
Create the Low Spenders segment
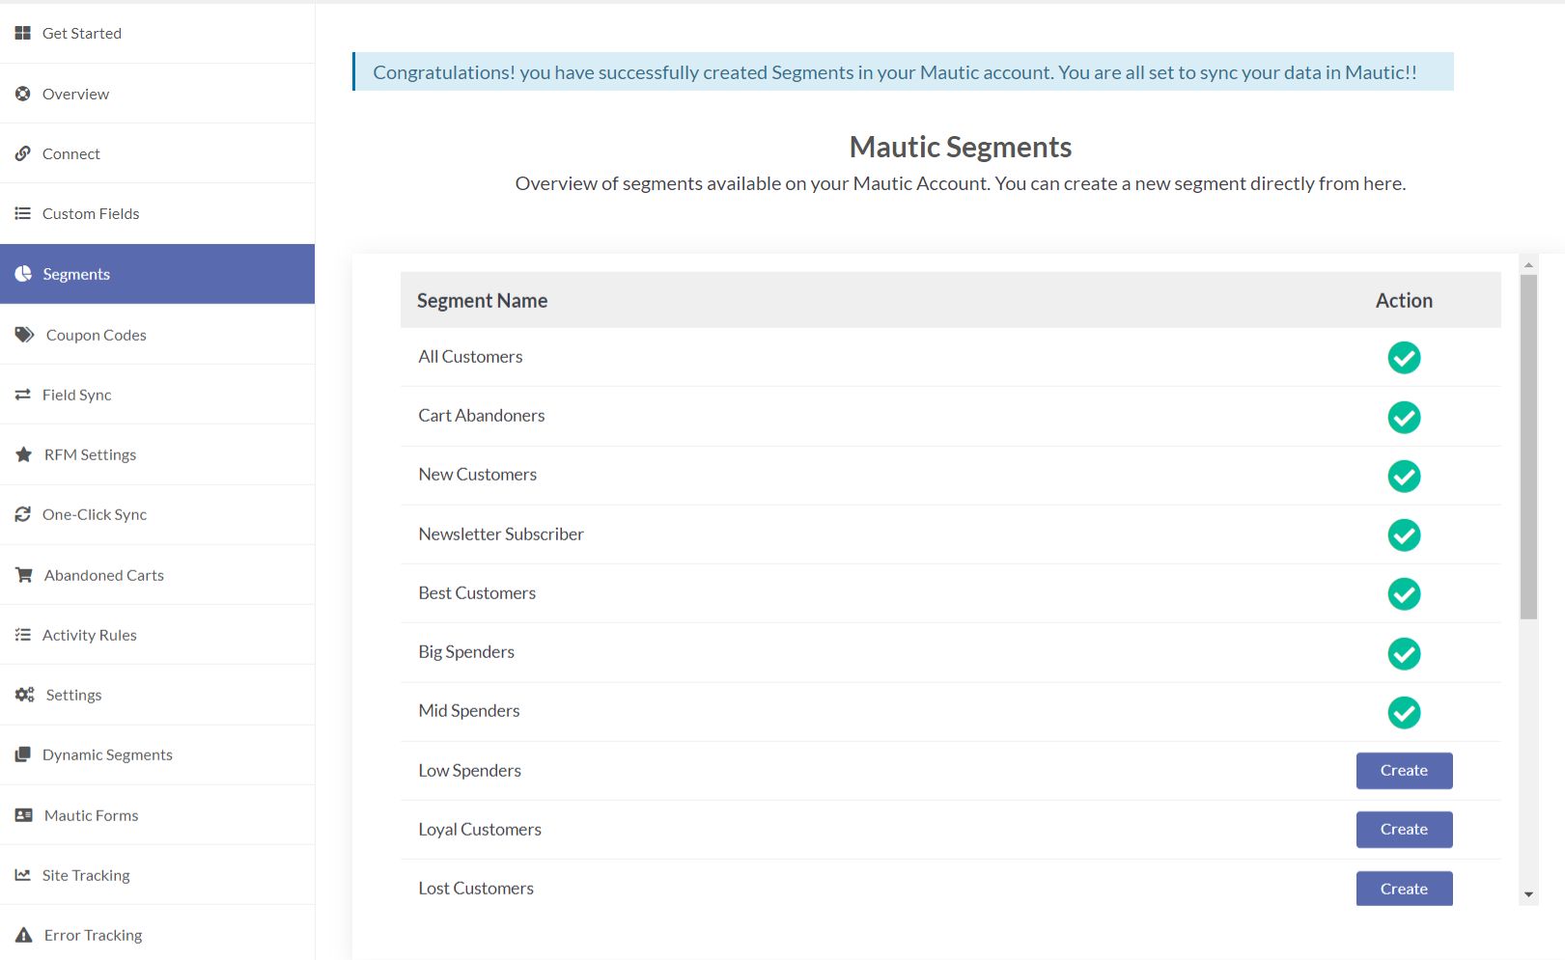(1404, 771)
